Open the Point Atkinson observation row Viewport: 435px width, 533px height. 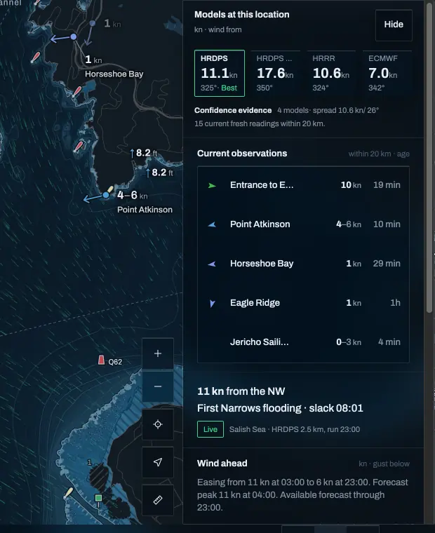coord(303,224)
